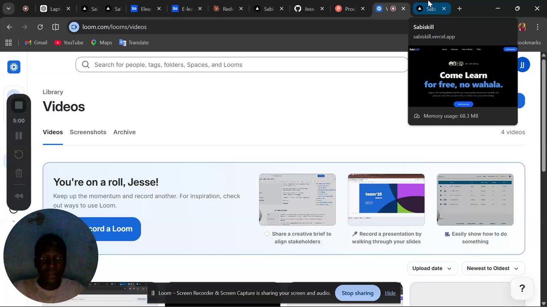The image size is (547, 307).
Task: Click the "4 videos" count text
Action: coord(513,132)
